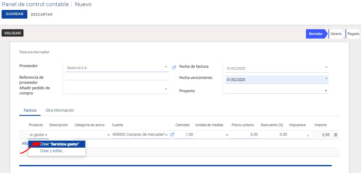
Task: Click the Referencia de proveedor input
Action: 117,77
